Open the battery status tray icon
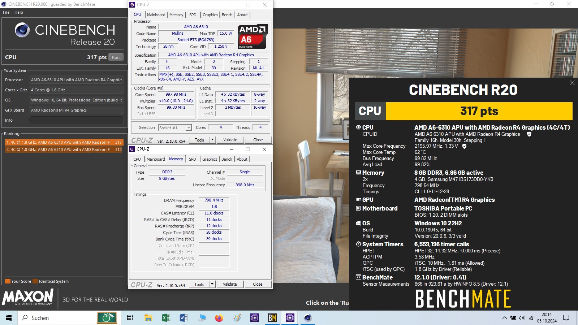The width and height of the screenshot is (578, 325). (x=513, y=318)
